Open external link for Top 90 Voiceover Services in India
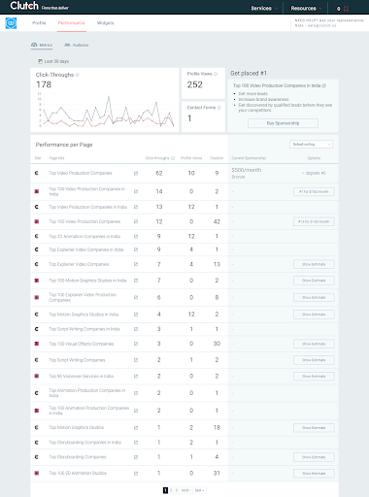The height and width of the screenshot is (497, 369). click(x=136, y=377)
